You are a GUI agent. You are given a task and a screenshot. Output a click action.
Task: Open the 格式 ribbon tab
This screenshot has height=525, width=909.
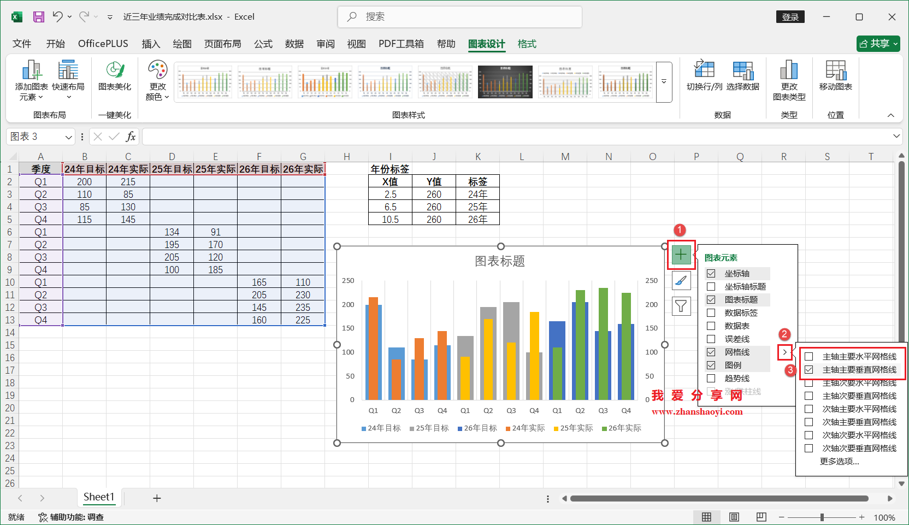[x=527, y=44]
